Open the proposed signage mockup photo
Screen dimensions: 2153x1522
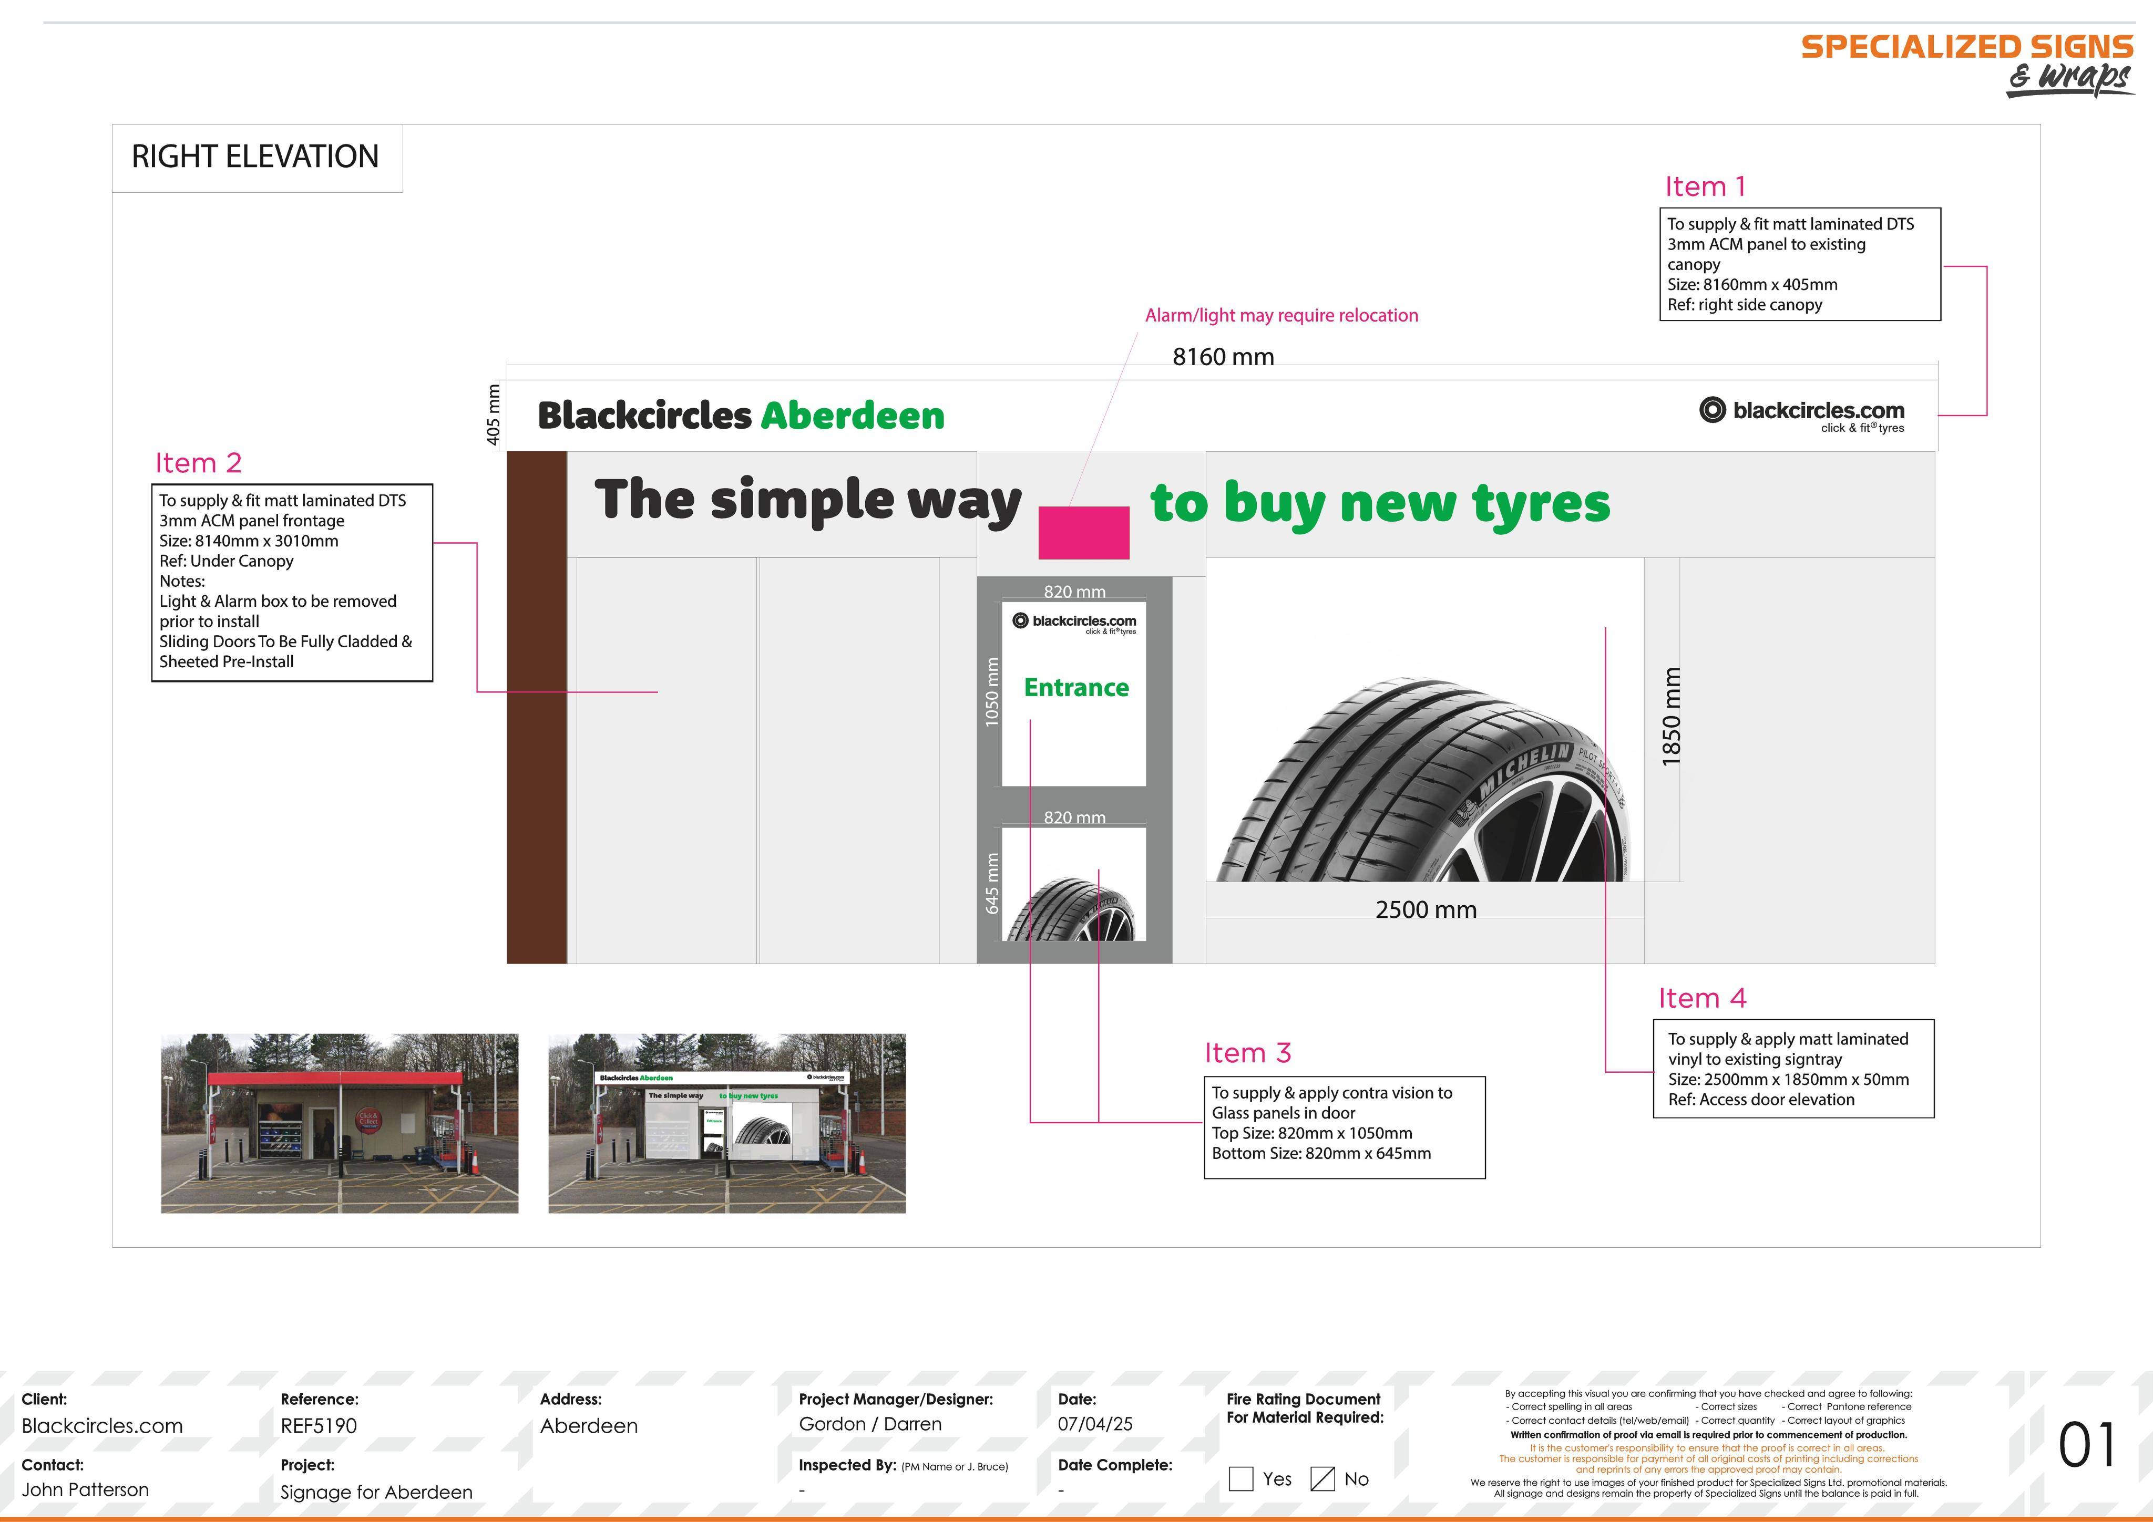pos(727,1124)
